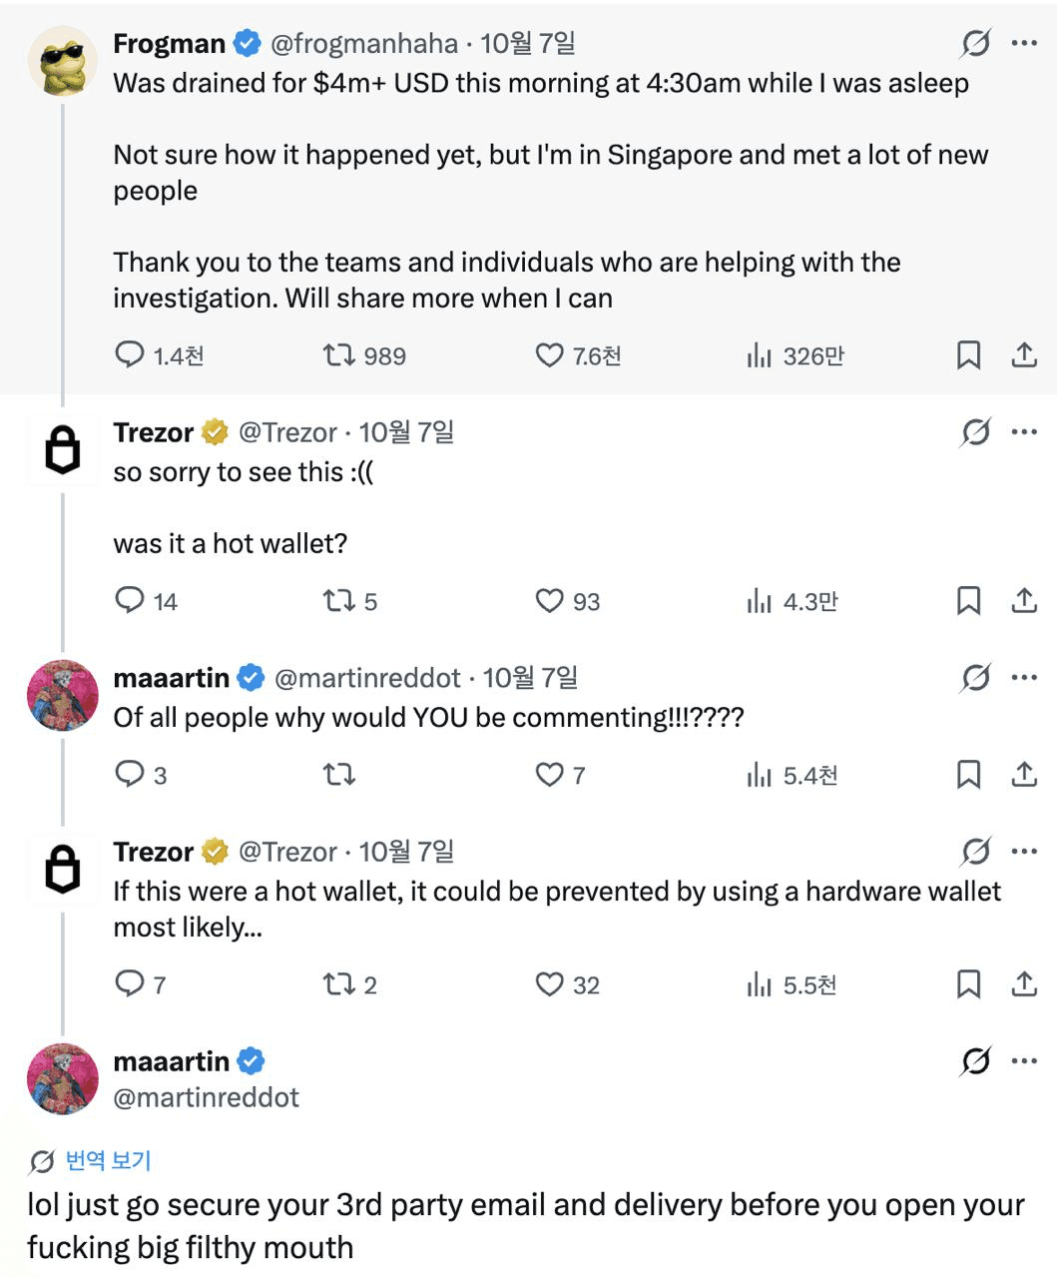
Task: Open more options on Trezor's first reply
Action: [1024, 432]
